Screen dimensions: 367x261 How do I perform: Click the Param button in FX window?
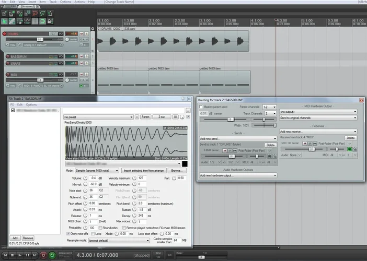(145, 117)
